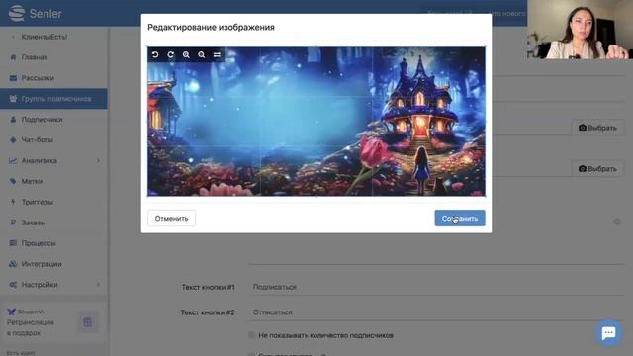Toggle Не показывать количество подписчиков checkbox
633x356 pixels.
tap(251, 335)
